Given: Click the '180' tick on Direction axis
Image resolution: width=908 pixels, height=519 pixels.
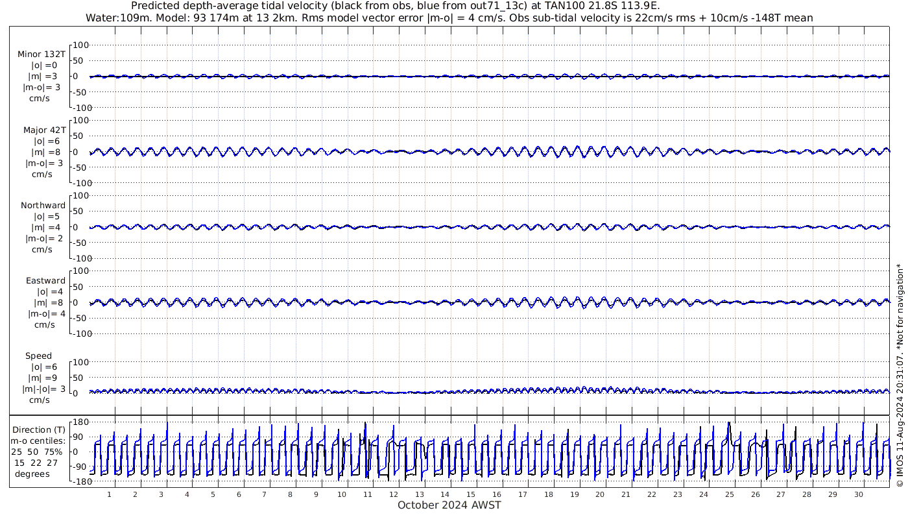Looking at the screenshot, I should point(80,422).
